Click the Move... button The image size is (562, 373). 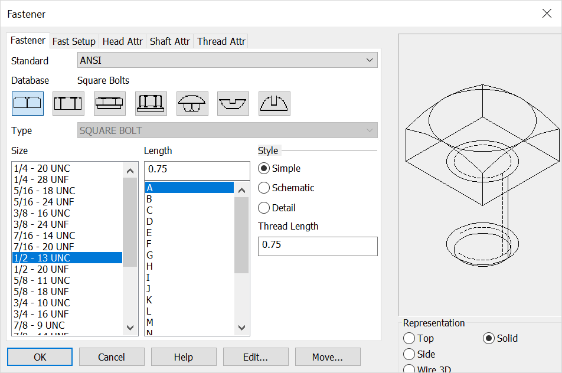point(328,357)
